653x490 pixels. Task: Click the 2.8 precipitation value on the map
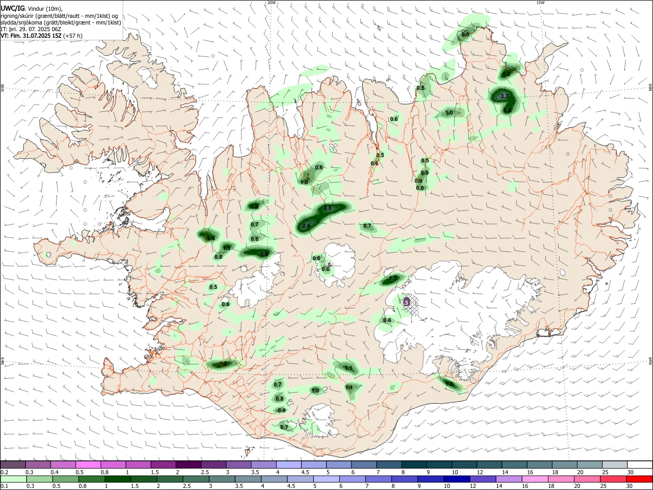click(328, 208)
